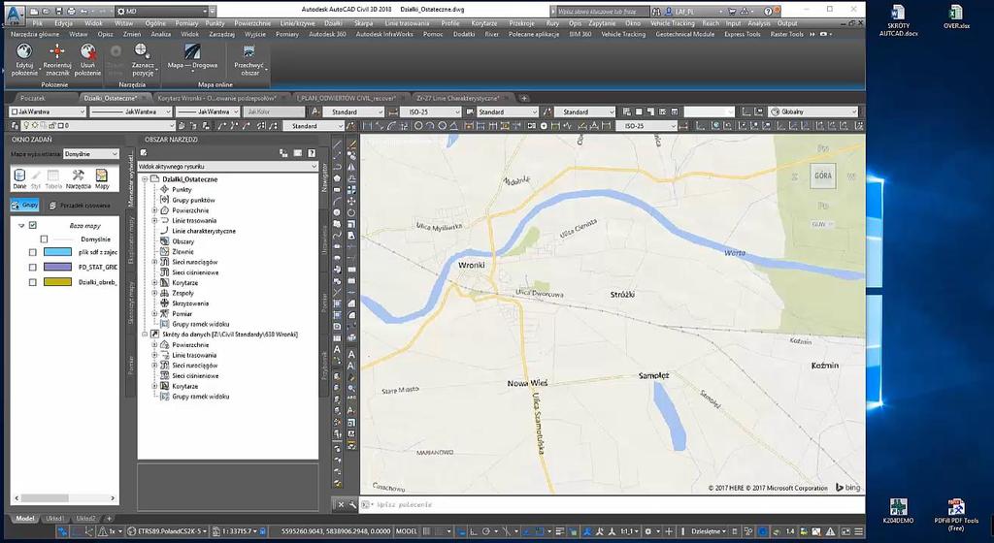994x543 pixels.
Task: Select Narzędzia icon in task pane
Action: (78, 179)
